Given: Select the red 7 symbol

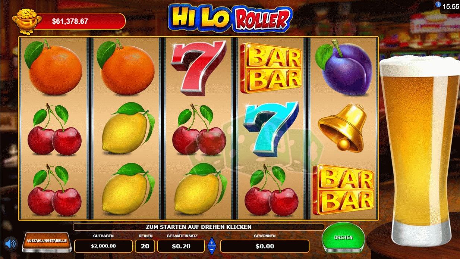Looking at the screenshot, I should click(198, 67).
